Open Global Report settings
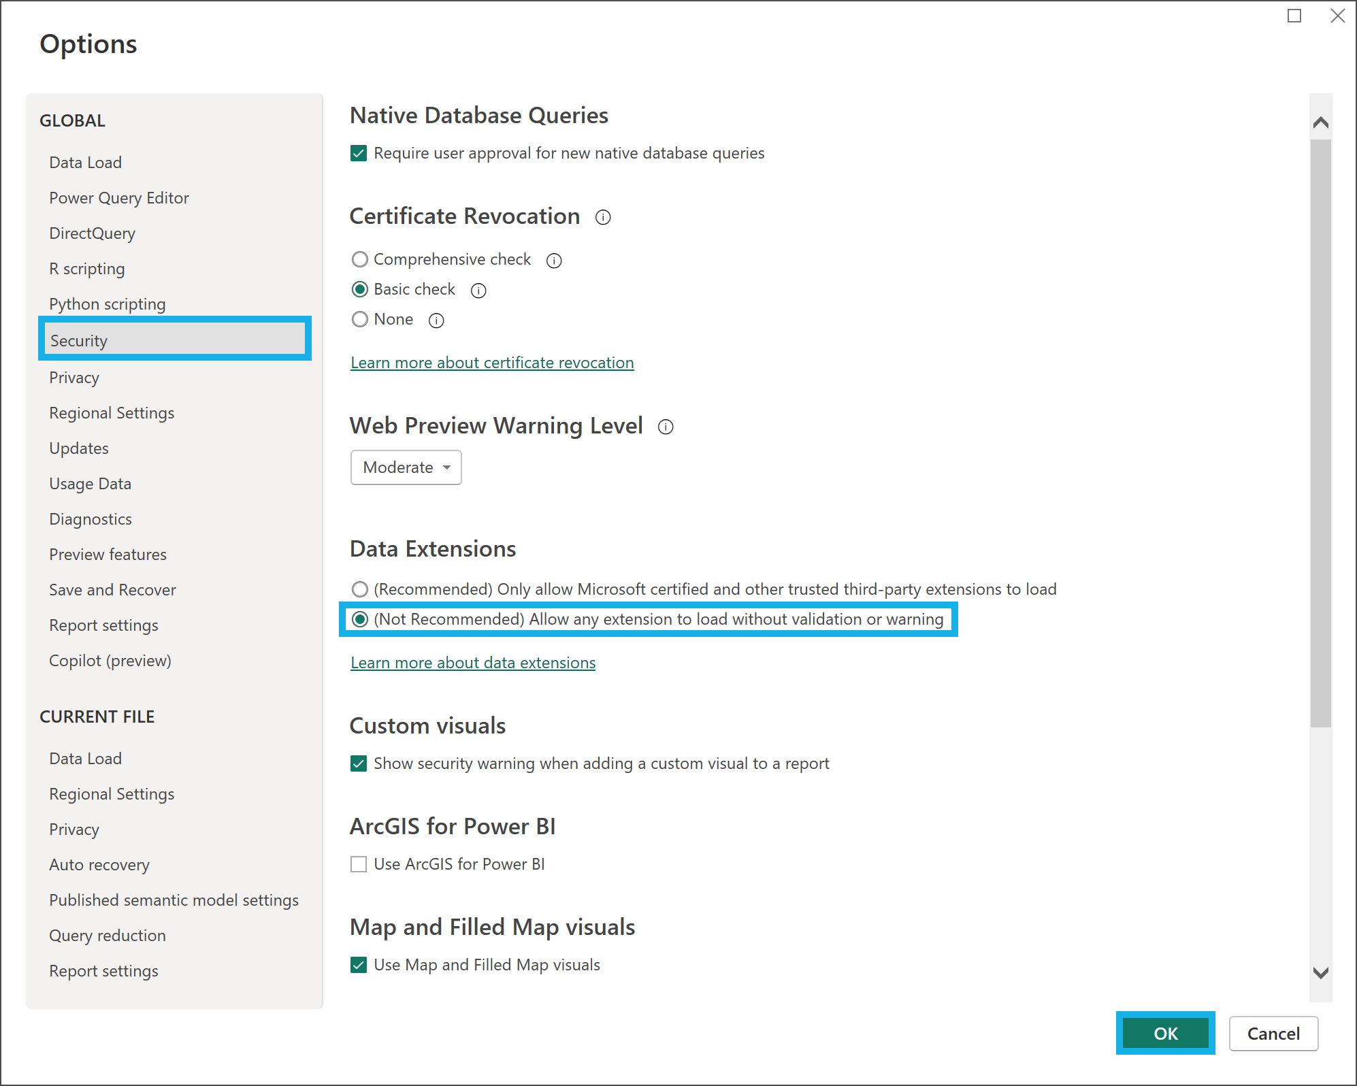The width and height of the screenshot is (1357, 1086). (104, 625)
